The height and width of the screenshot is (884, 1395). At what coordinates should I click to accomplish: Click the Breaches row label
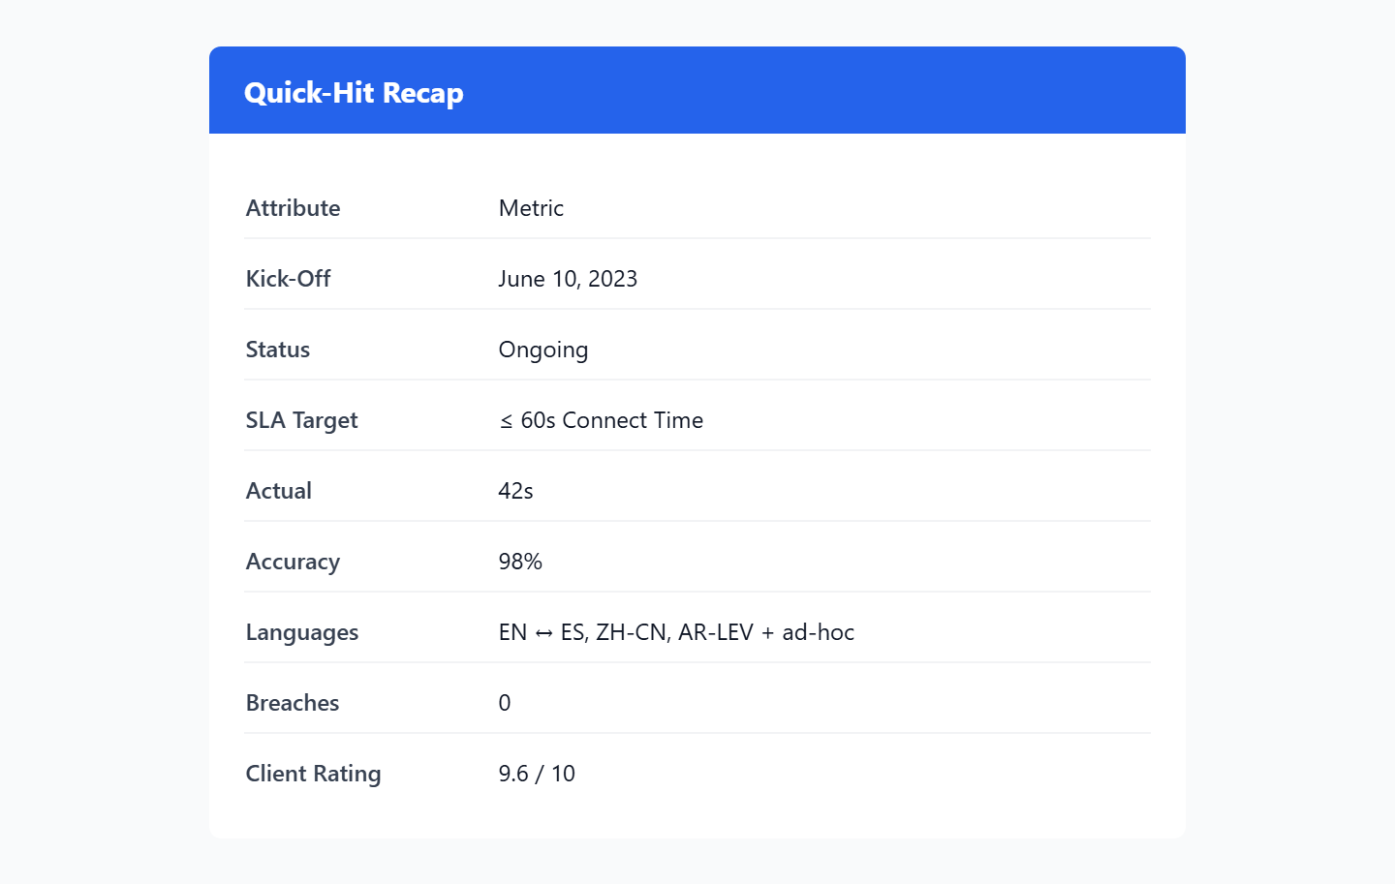click(x=292, y=703)
